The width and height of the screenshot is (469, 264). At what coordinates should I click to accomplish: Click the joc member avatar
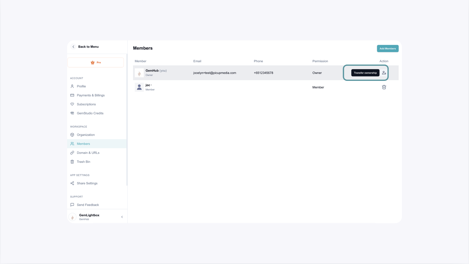pos(139,87)
